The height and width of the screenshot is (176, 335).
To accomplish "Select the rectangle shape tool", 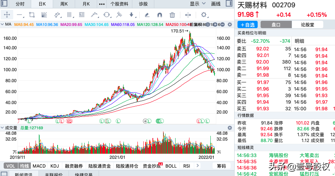I will tap(32, 15).
